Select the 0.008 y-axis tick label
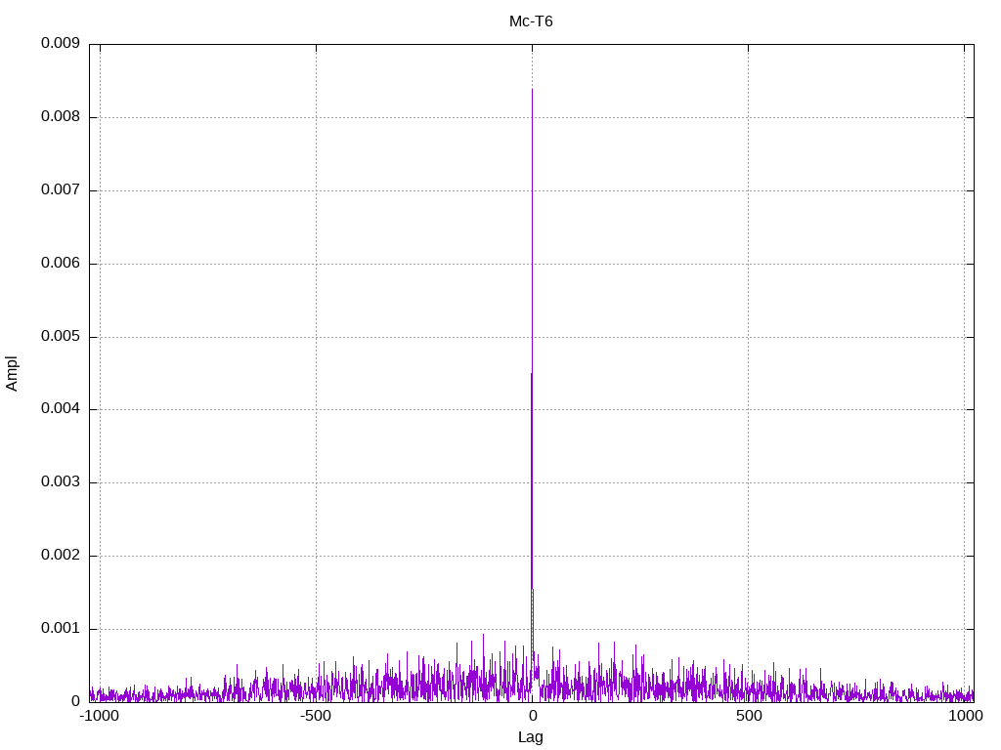1001x750 pixels. [60, 117]
